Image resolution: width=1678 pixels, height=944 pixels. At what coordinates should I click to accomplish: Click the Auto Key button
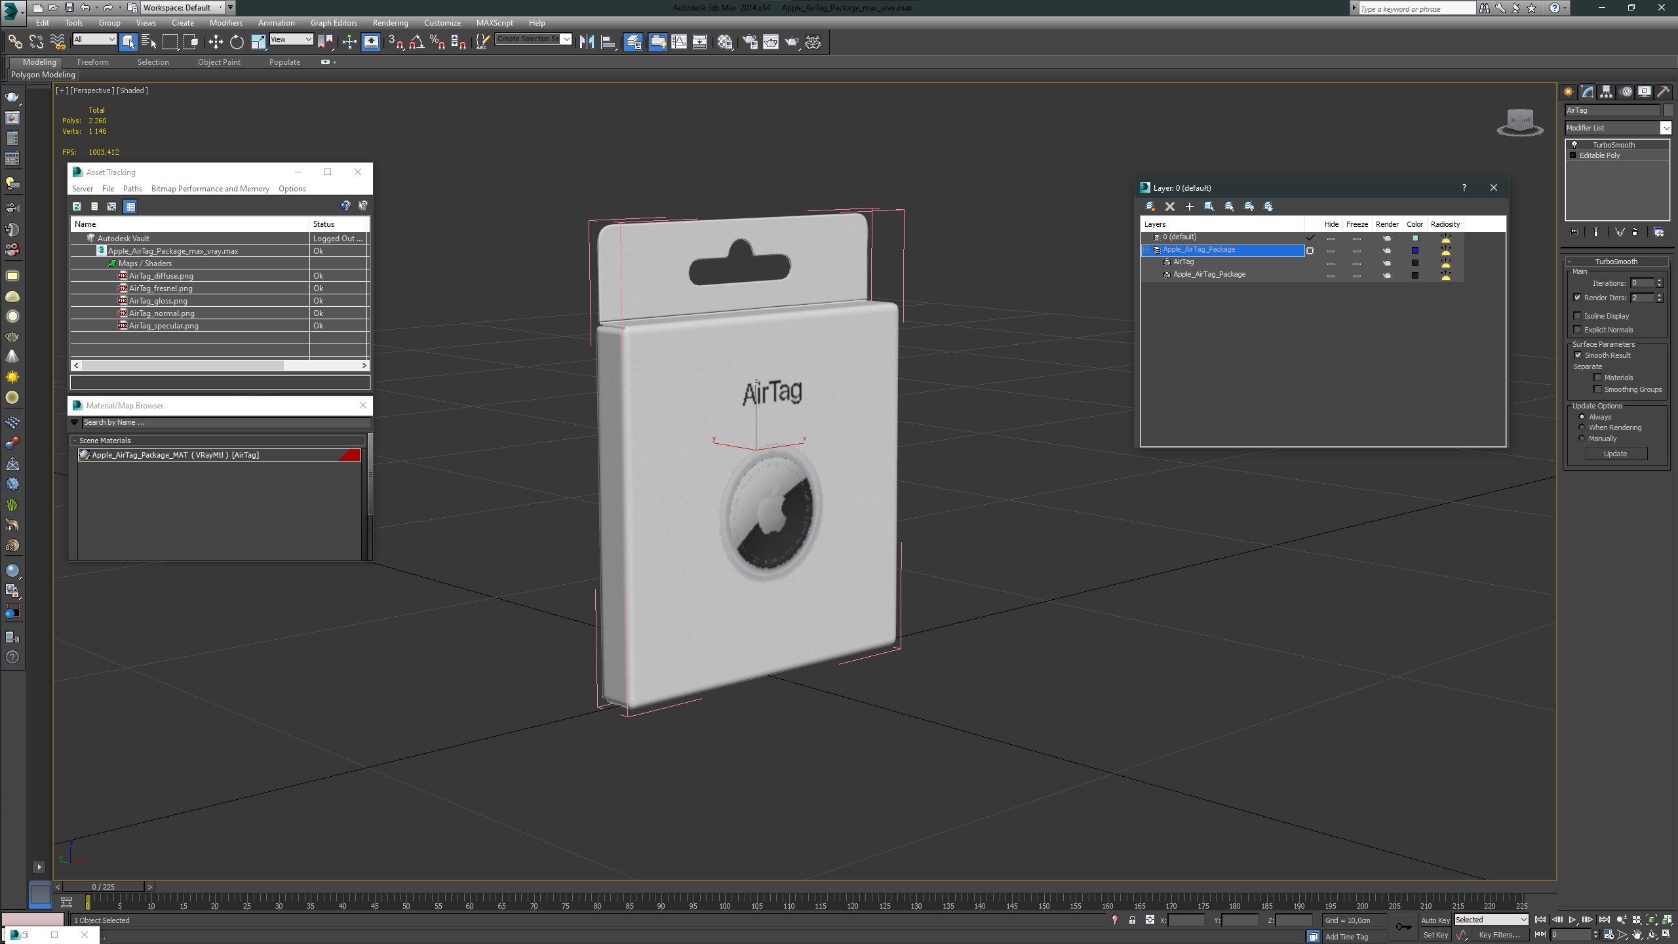click(1435, 920)
